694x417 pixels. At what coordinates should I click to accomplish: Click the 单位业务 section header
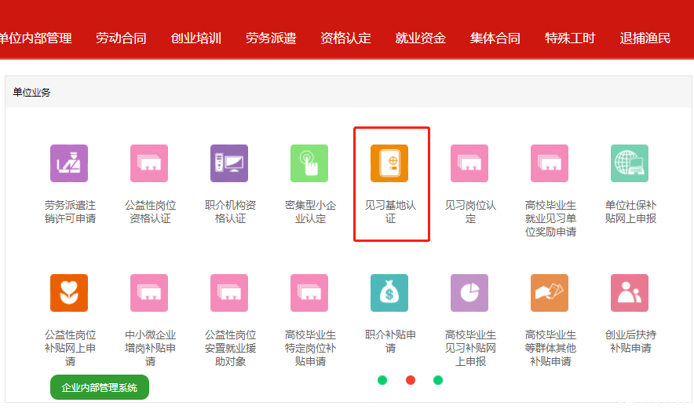coord(31,92)
